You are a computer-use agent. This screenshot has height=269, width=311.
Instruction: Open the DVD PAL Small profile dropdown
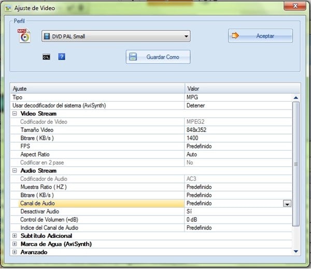tap(116, 36)
